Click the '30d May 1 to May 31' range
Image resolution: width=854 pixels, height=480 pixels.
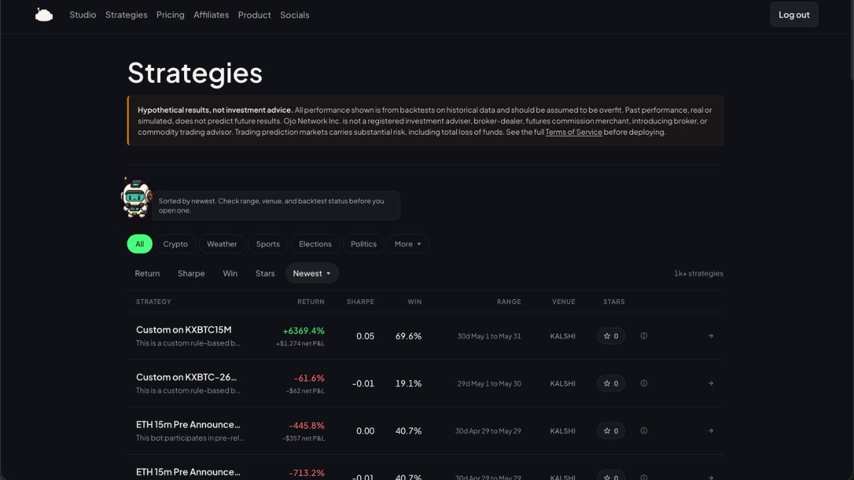click(x=489, y=336)
